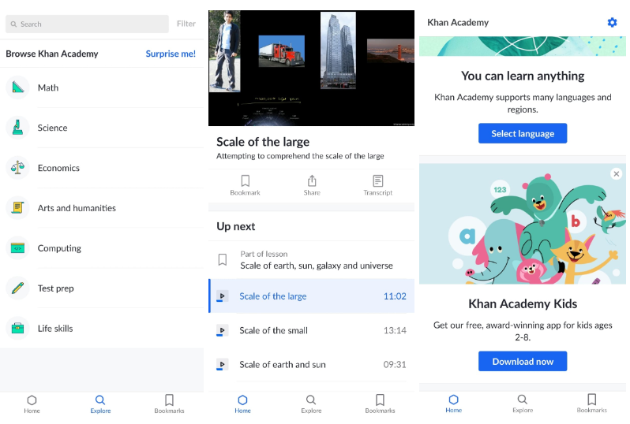Select Arts and humanities label
Viewport: 630px width, 424px height.
(77, 208)
